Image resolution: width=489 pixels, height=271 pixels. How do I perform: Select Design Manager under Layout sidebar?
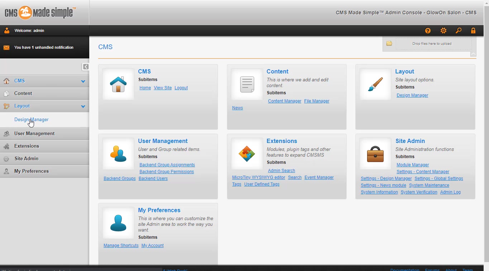click(31, 120)
